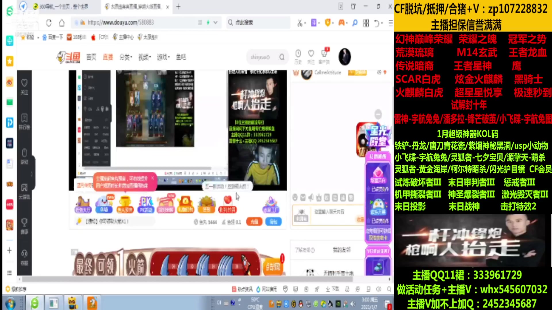
Task: Focus the douyu.com address bar
Action: (x=138, y=22)
